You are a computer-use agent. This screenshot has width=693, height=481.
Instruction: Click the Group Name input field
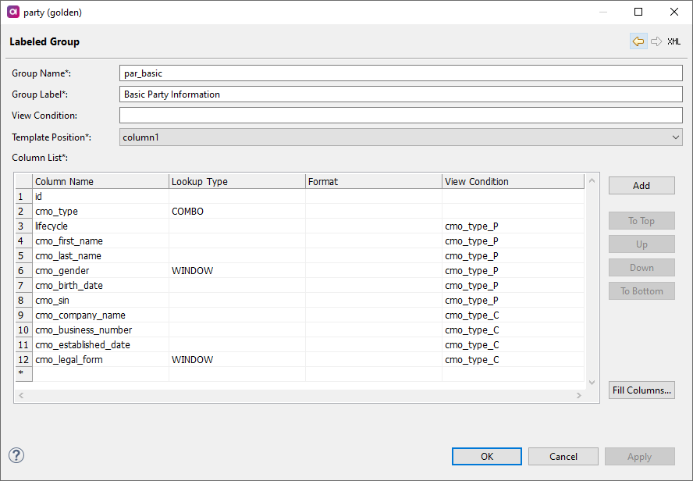401,73
